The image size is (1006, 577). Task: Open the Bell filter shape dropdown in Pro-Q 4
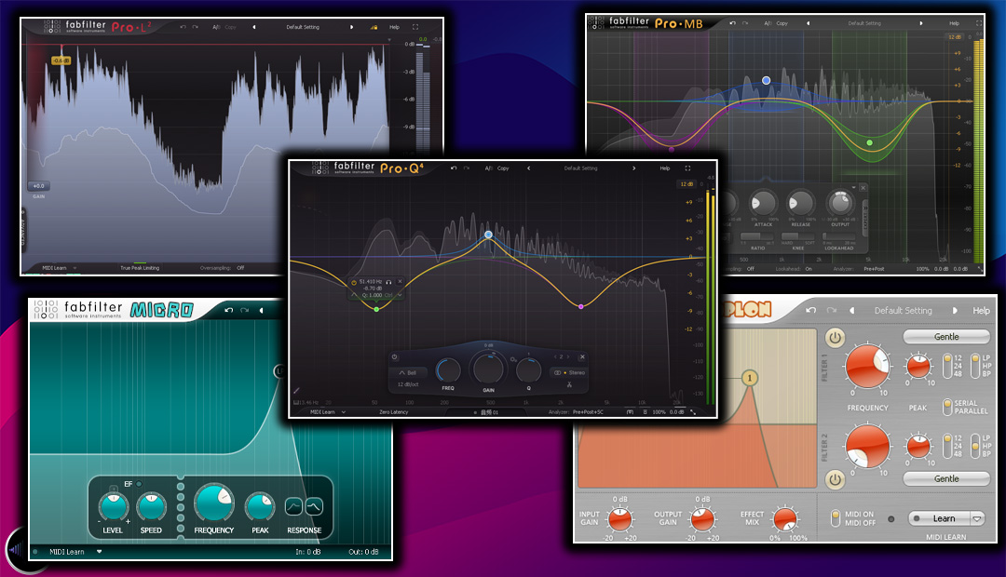[408, 372]
